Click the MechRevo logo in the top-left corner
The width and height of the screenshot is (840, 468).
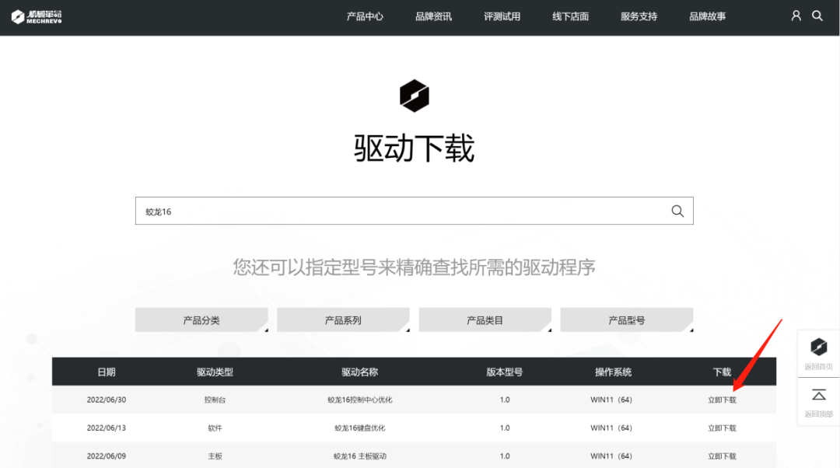click(36, 16)
